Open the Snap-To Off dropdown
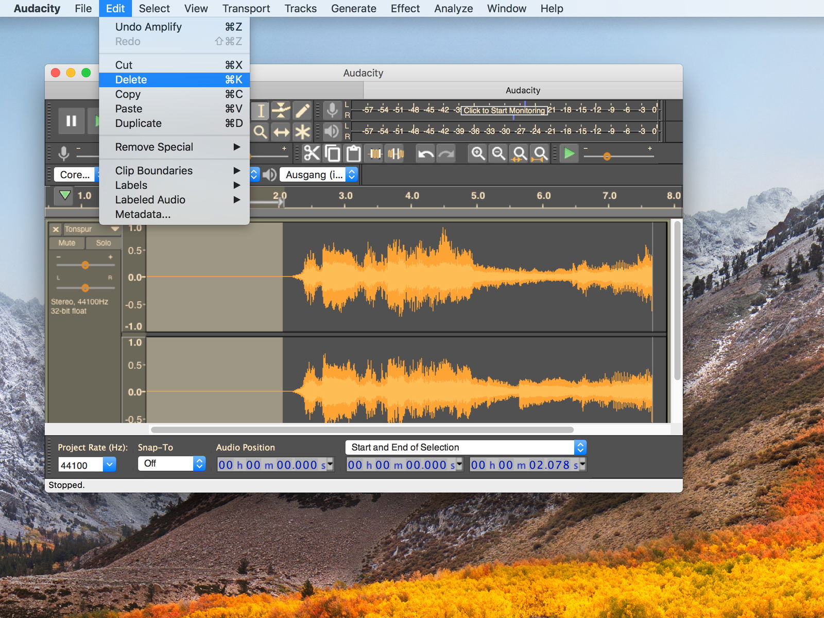The image size is (824, 618). point(171,463)
